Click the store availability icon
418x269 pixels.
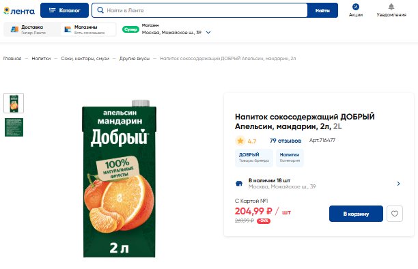click(239, 184)
